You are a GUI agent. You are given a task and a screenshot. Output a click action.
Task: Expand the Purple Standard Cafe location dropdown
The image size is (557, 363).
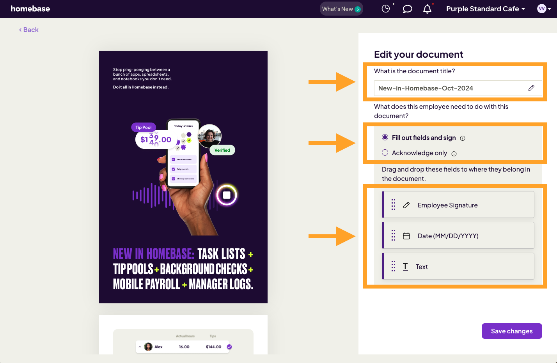(485, 9)
